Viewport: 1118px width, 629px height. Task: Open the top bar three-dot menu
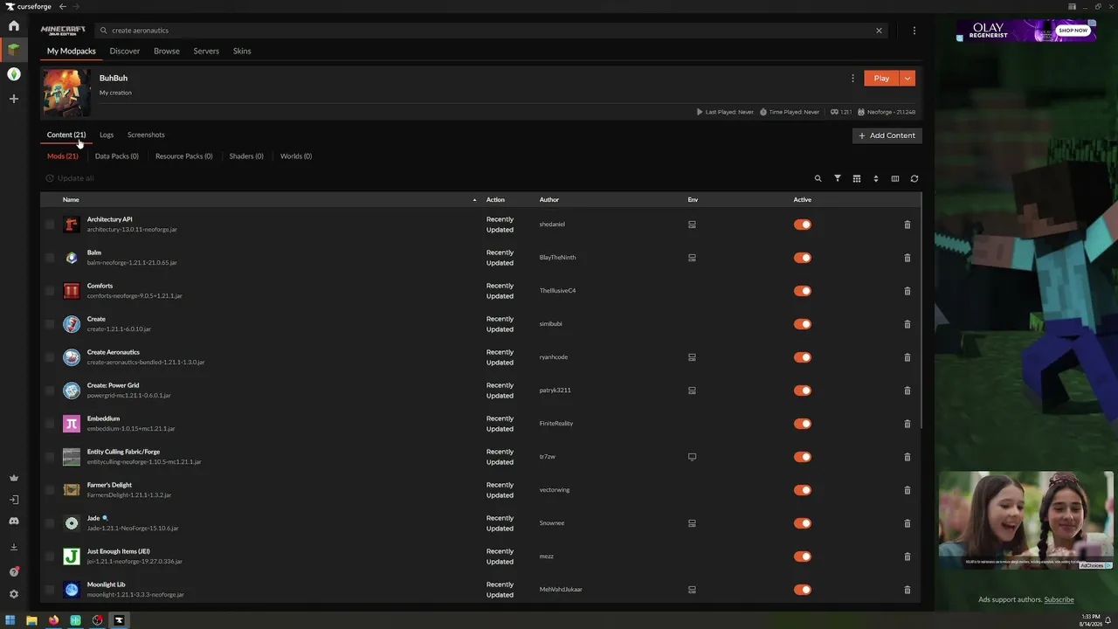tap(914, 31)
